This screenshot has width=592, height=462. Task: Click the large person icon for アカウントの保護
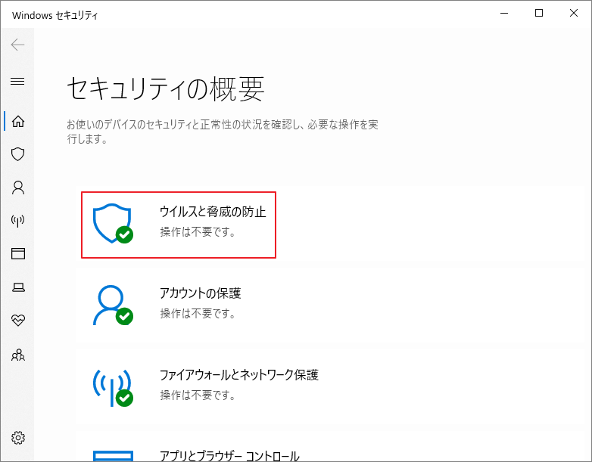click(113, 305)
